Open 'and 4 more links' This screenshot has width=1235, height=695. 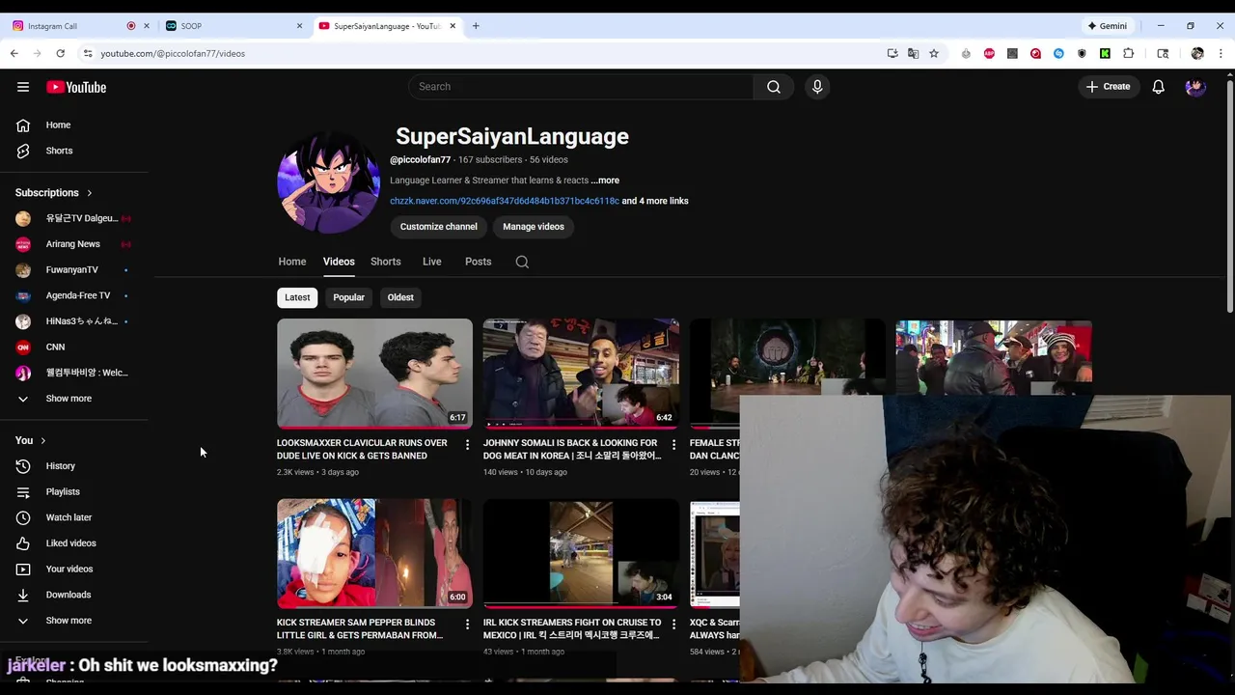pyautogui.click(x=655, y=201)
